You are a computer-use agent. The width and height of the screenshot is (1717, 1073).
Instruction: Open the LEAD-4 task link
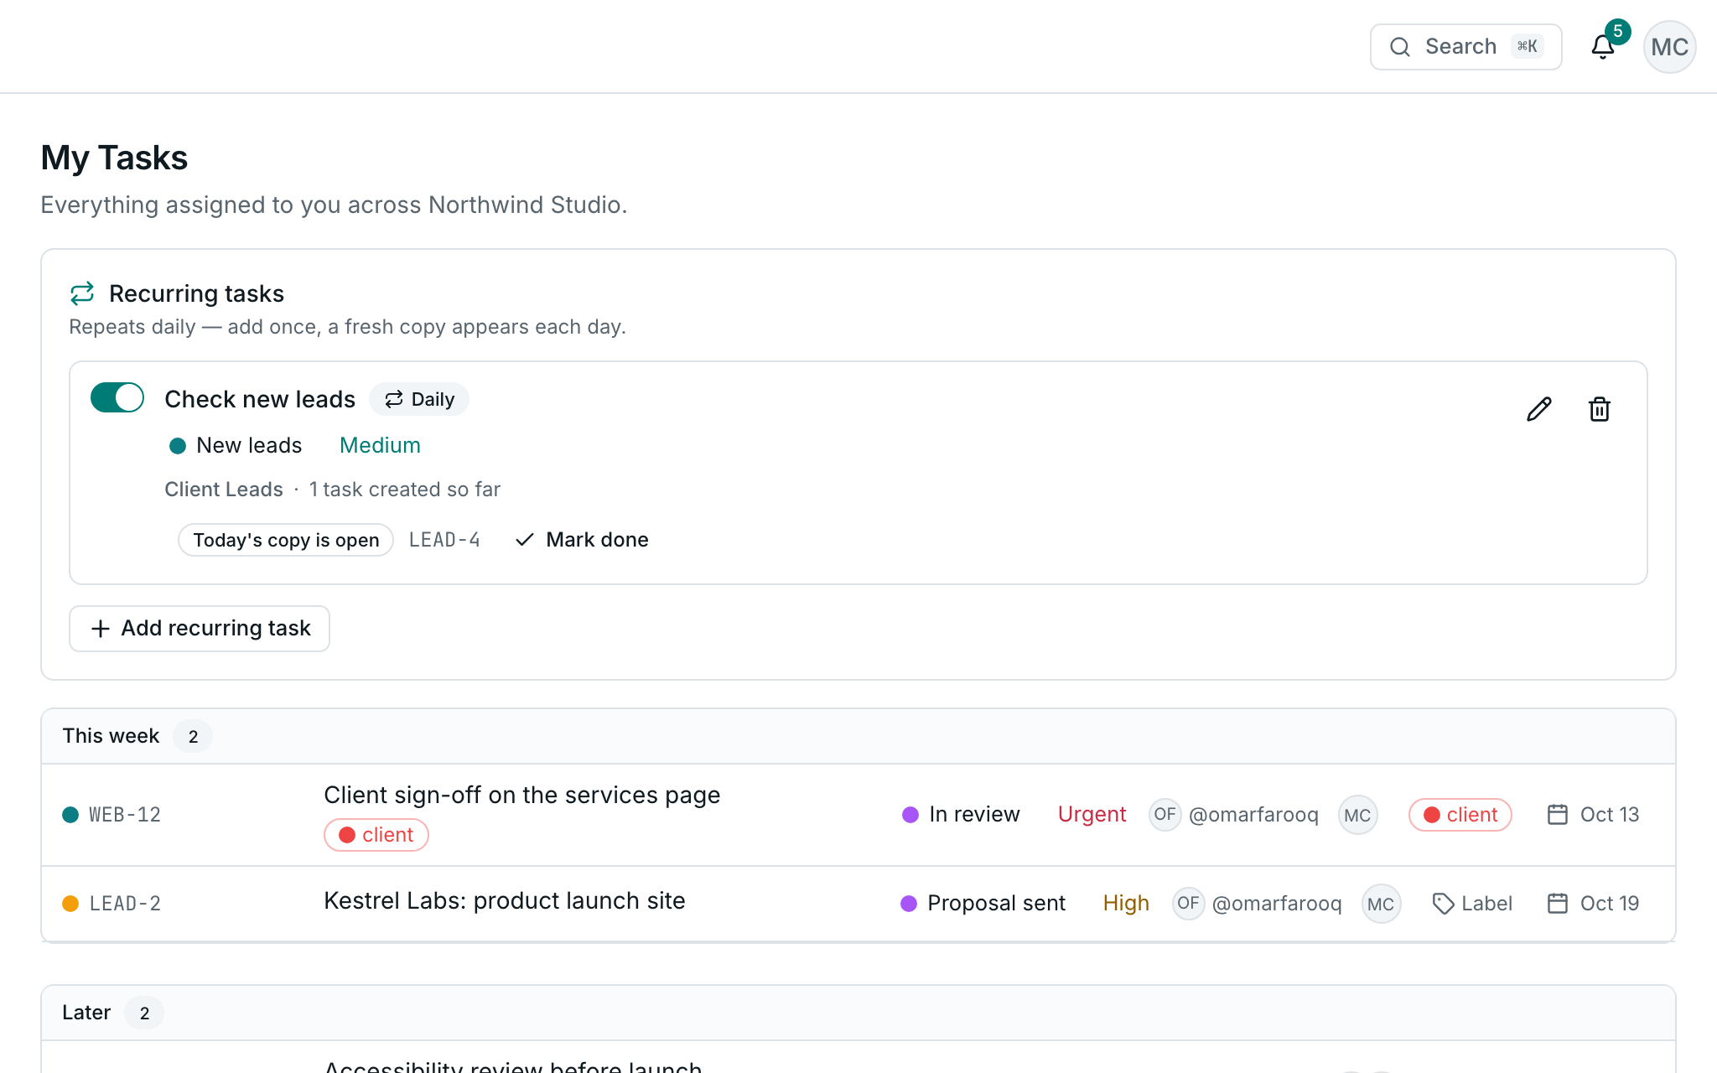[444, 540]
